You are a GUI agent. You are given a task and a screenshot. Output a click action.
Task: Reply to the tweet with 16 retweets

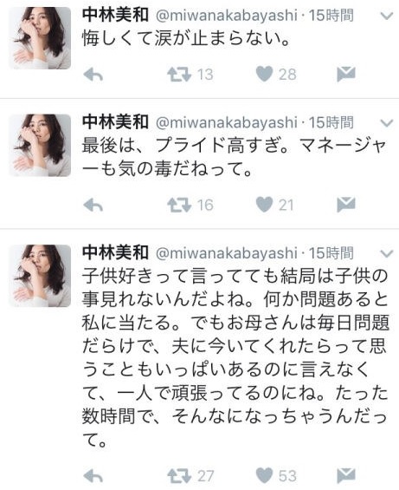point(93,206)
